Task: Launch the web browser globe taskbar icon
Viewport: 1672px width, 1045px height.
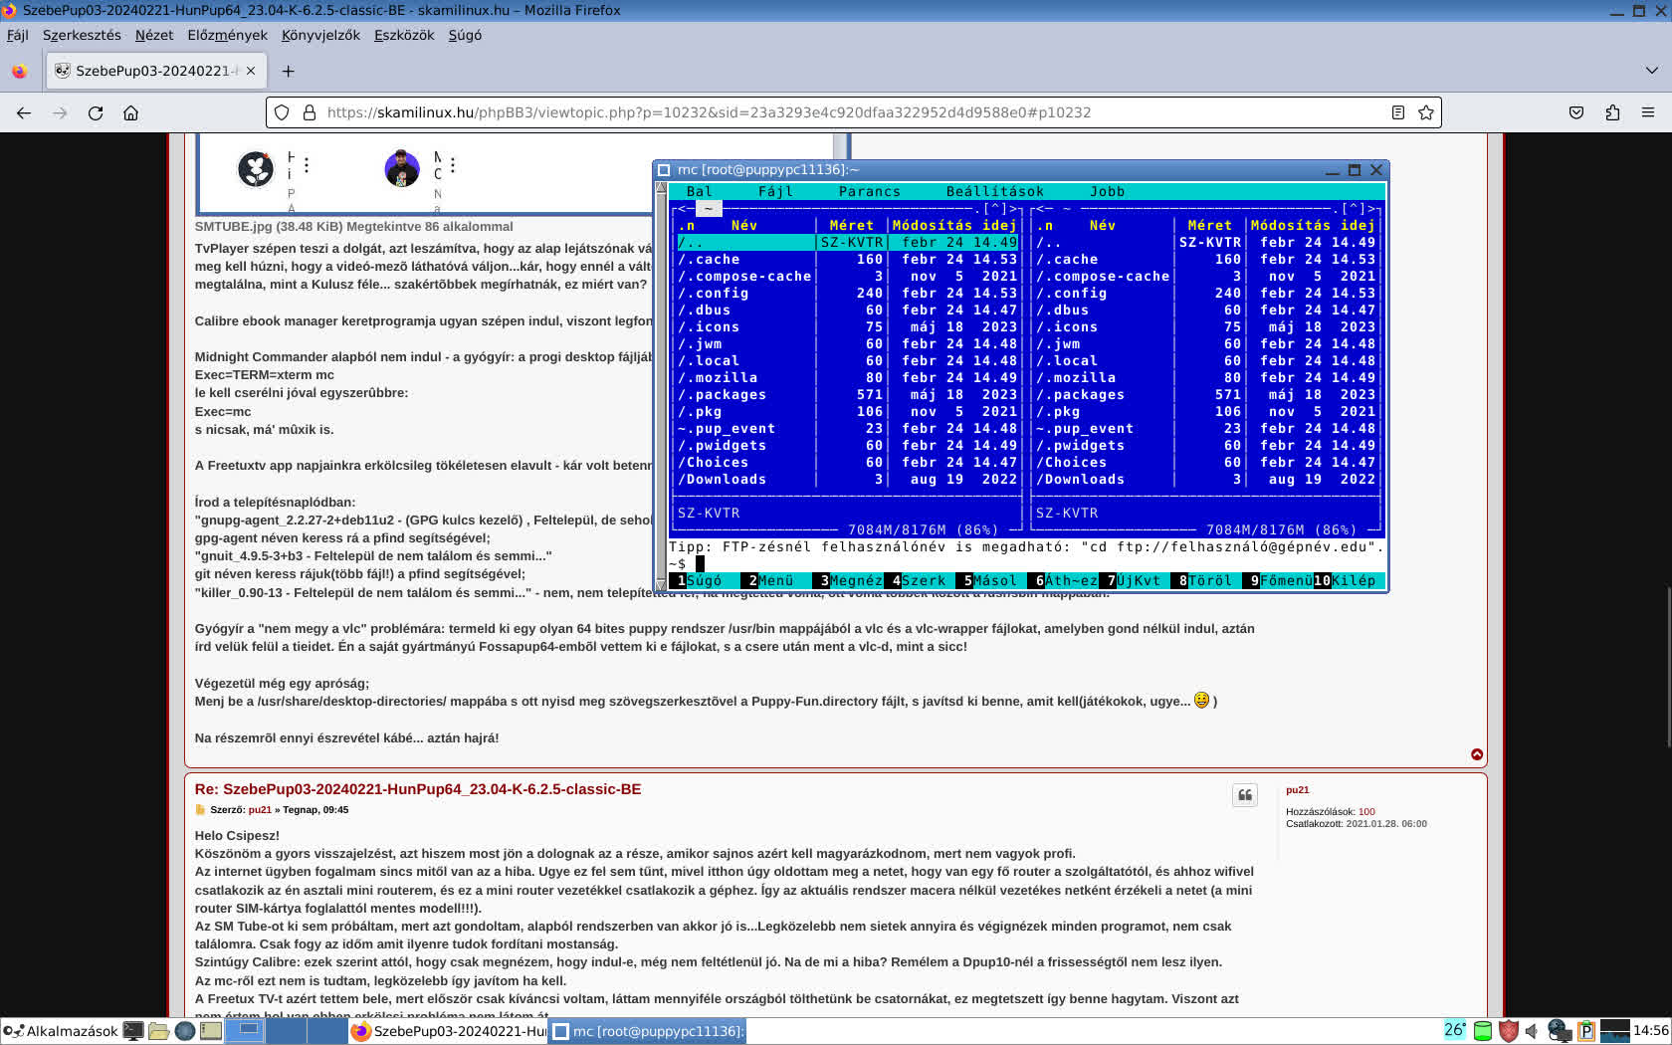Action: click(184, 1031)
